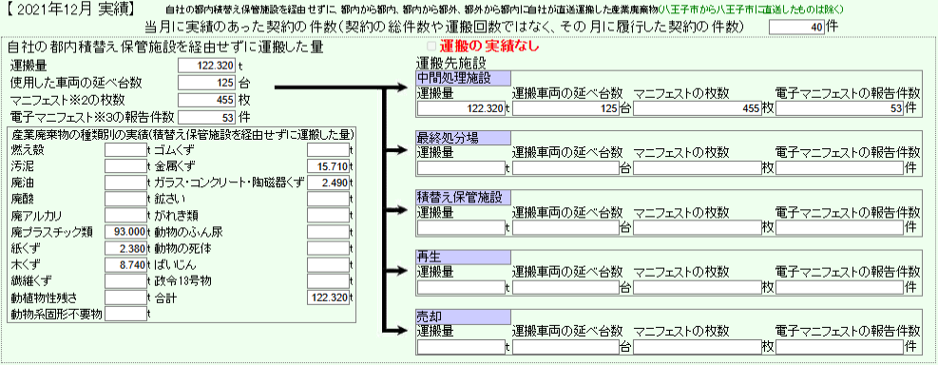Click the ガラス・コンクリート・陶磁器くず field
Image resolution: width=938 pixels, height=365 pixels.
tap(328, 182)
